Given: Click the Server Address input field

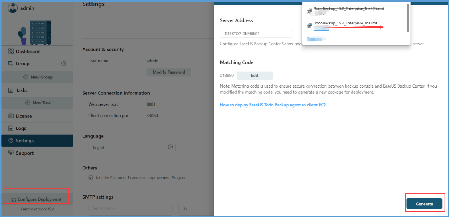Looking at the screenshot, I should [256, 33].
